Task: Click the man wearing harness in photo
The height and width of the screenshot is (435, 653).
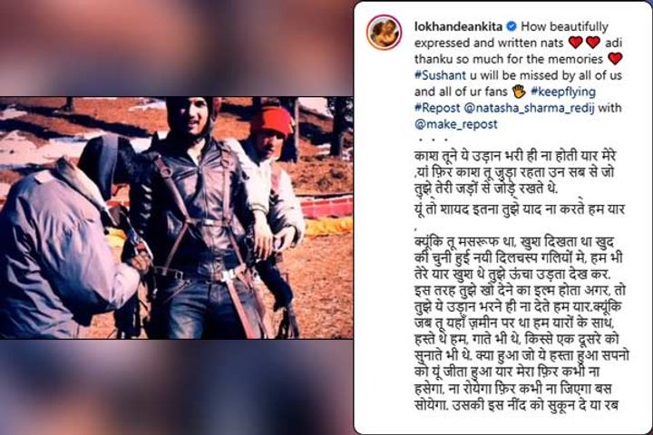Action: click(x=196, y=217)
